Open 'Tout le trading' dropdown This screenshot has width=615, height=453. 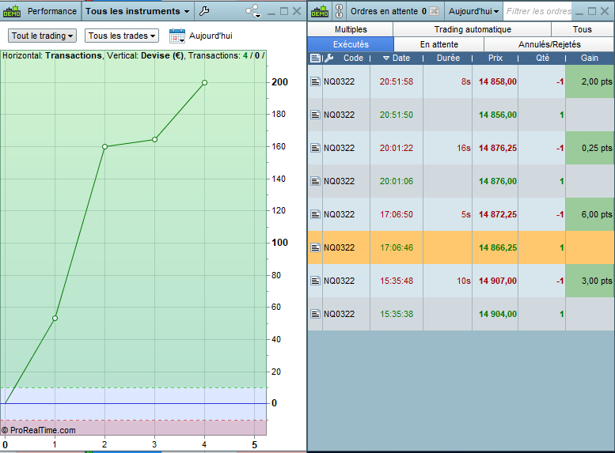(x=42, y=36)
